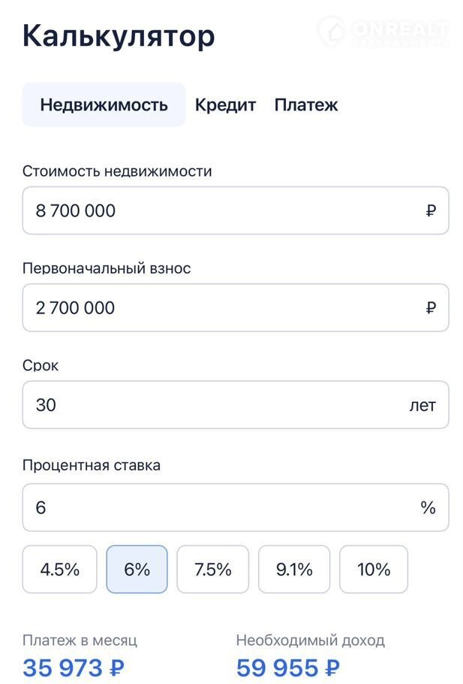Click the ruble icon in property cost field
This screenshot has width=463, height=684.
[x=431, y=211]
